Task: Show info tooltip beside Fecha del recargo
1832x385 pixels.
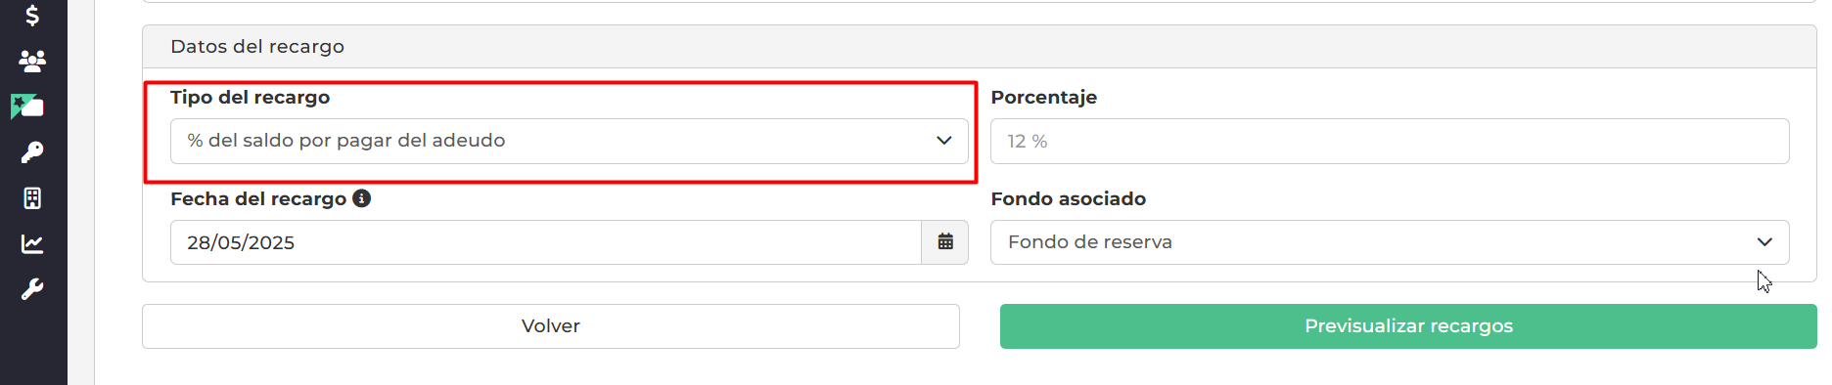Action: [x=362, y=198]
